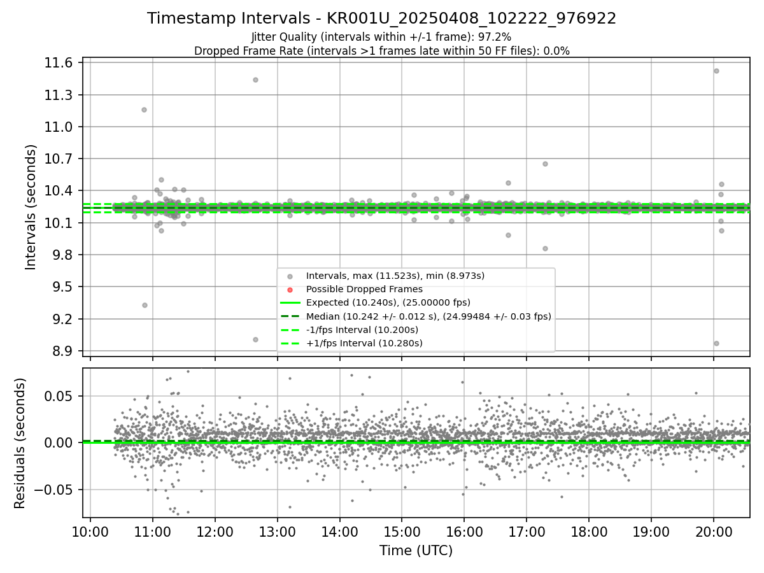Click the '15:00' time tick label
This screenshot has height=573, width=764.
point(402,531)
